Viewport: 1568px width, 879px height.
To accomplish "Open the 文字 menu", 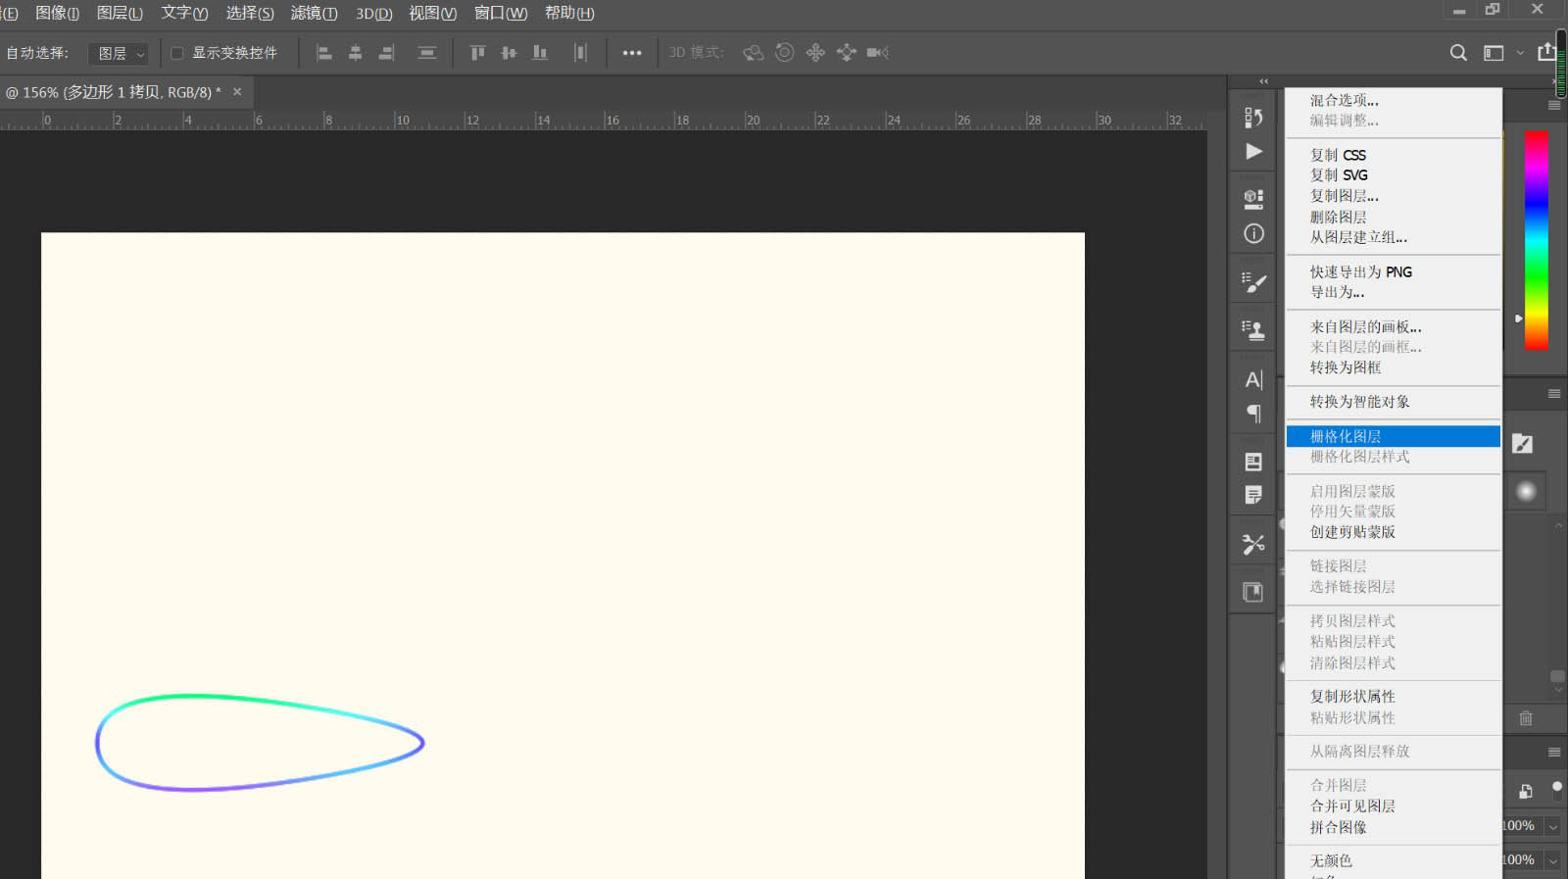I will [184, 13].
